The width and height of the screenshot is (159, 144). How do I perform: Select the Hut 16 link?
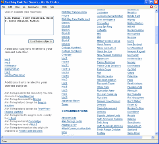click(x=65, y=76)
